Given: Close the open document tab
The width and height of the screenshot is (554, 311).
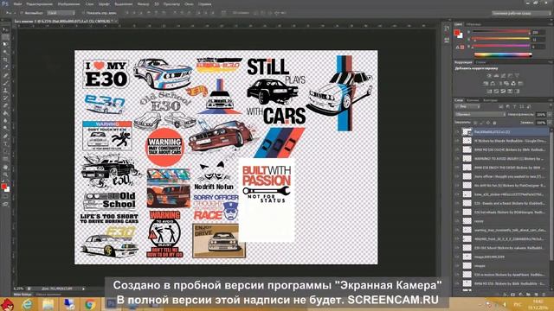Looking at the screenshot, I should [116, 21].
